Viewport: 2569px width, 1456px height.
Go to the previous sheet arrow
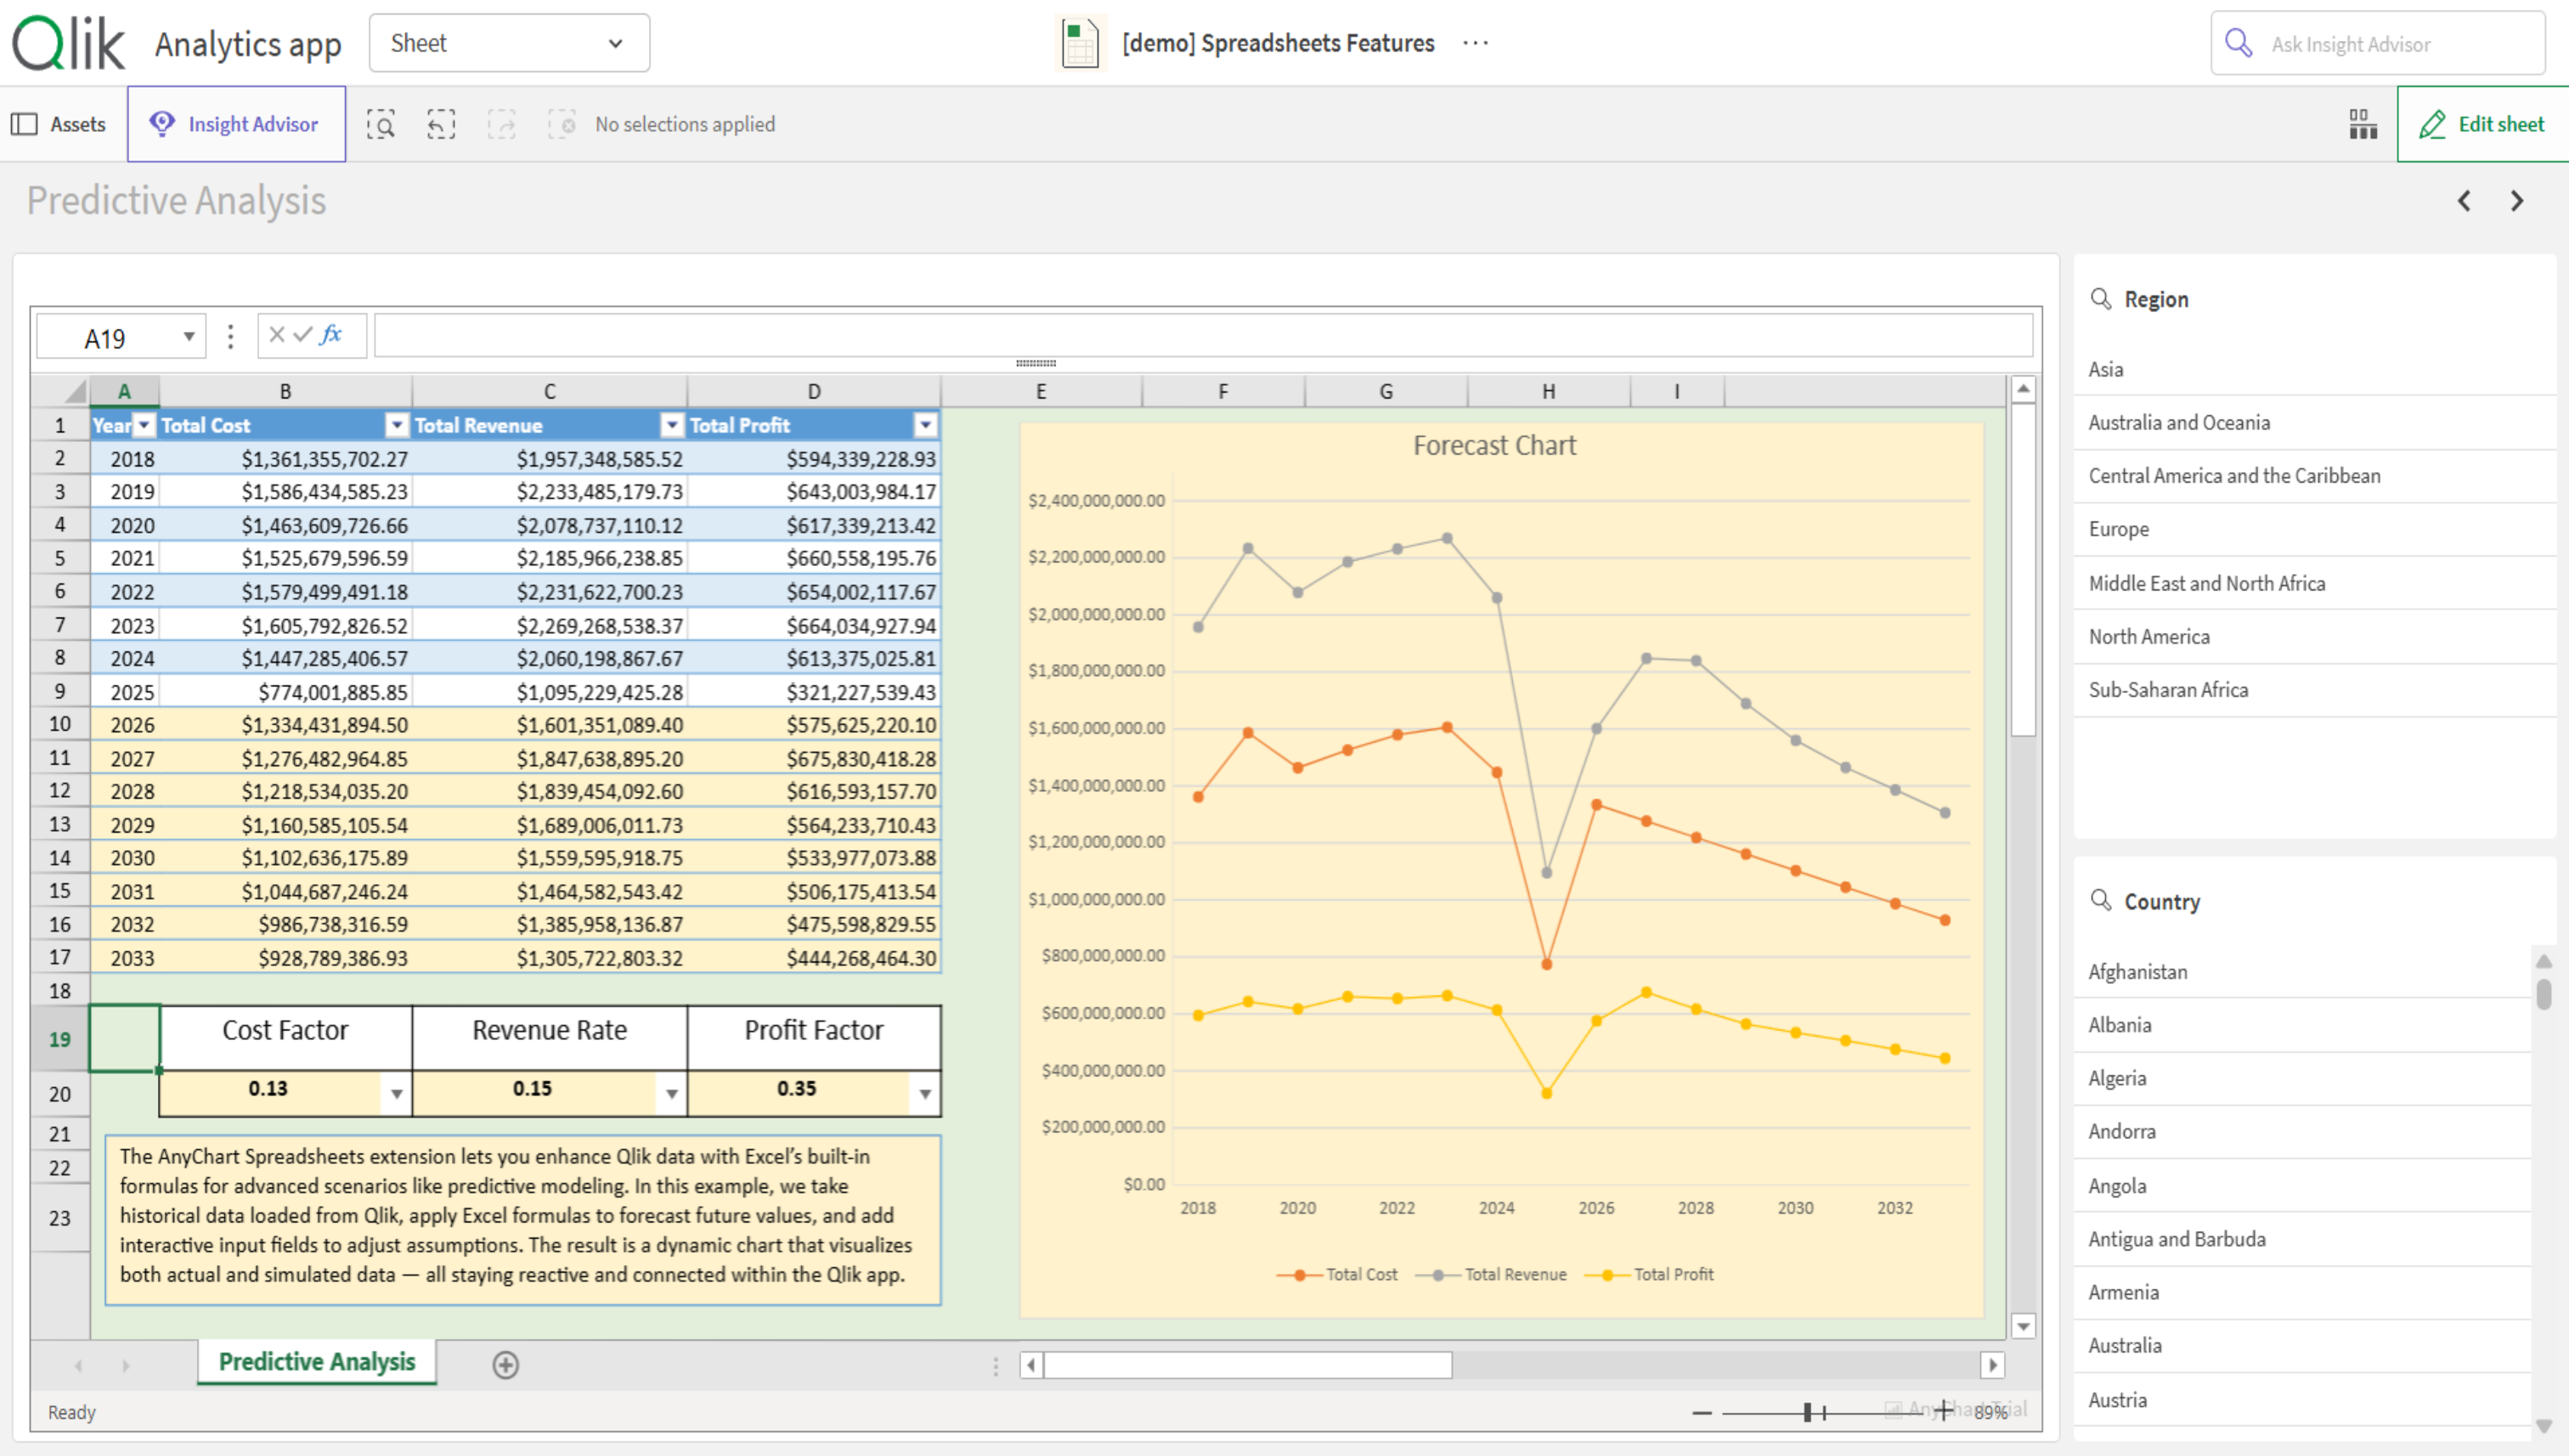tap(2464, 201)
